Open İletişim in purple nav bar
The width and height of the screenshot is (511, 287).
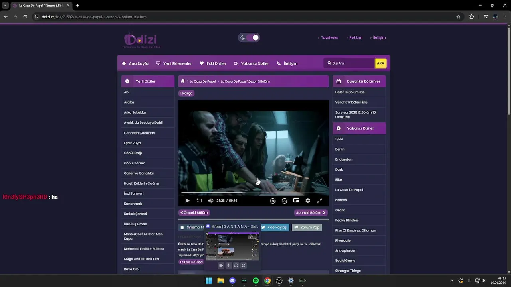coord(287,63)
